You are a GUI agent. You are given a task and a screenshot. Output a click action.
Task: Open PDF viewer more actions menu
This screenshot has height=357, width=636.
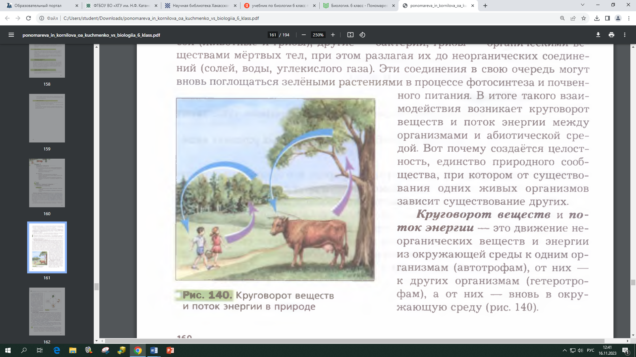point(625,35)
